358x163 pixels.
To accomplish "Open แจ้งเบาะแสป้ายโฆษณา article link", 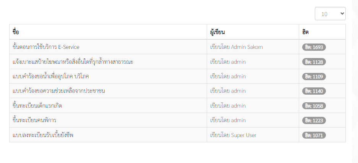I will click(73, 61).
